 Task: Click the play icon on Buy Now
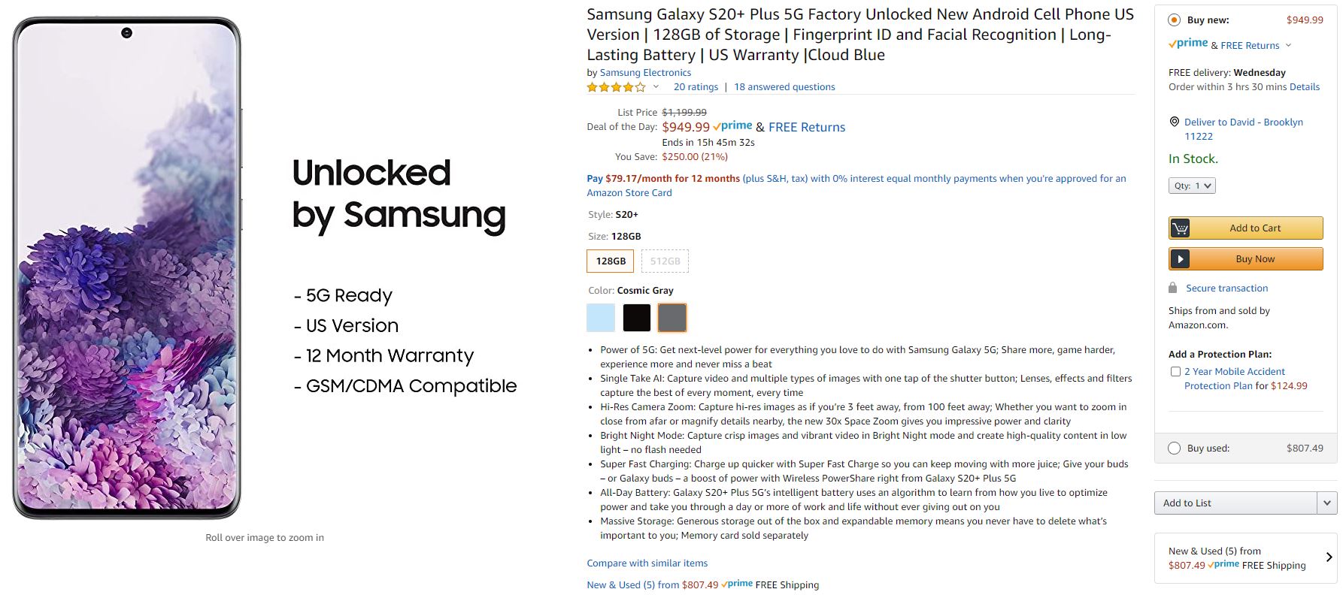1181,259
